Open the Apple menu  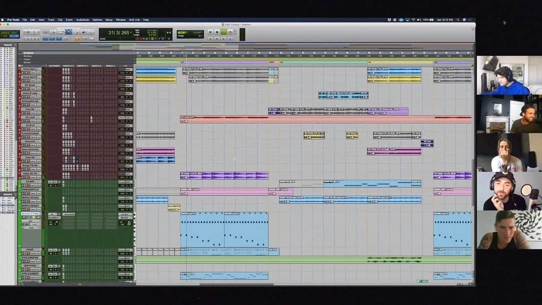[x=3, y=20]
